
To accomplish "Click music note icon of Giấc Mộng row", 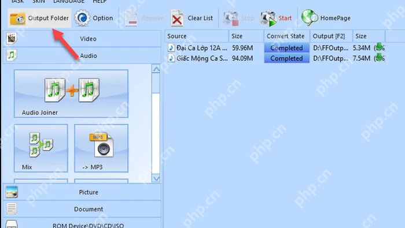I will (x=171, y=58).
